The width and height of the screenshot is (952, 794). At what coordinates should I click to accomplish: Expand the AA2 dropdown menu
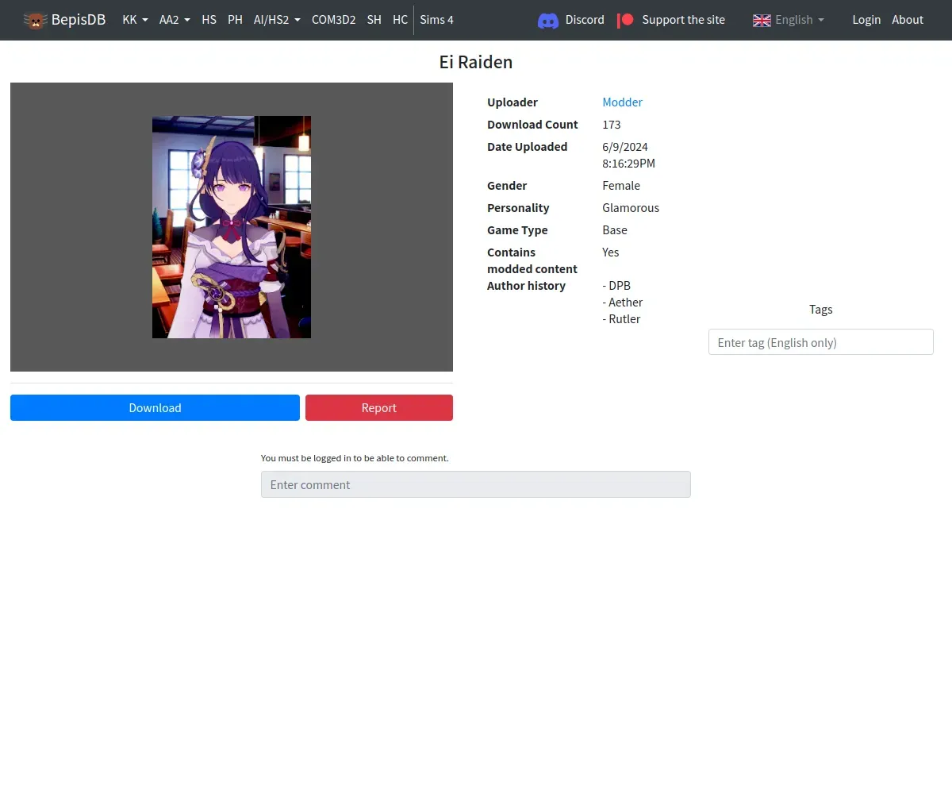click(x=175, y=20)
